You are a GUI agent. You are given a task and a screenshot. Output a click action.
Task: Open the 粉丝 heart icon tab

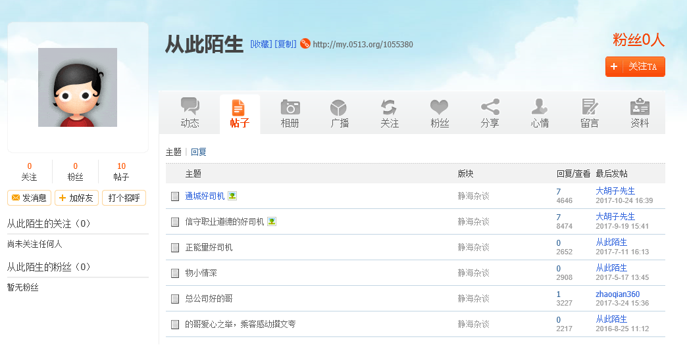[x=439, y=107]
